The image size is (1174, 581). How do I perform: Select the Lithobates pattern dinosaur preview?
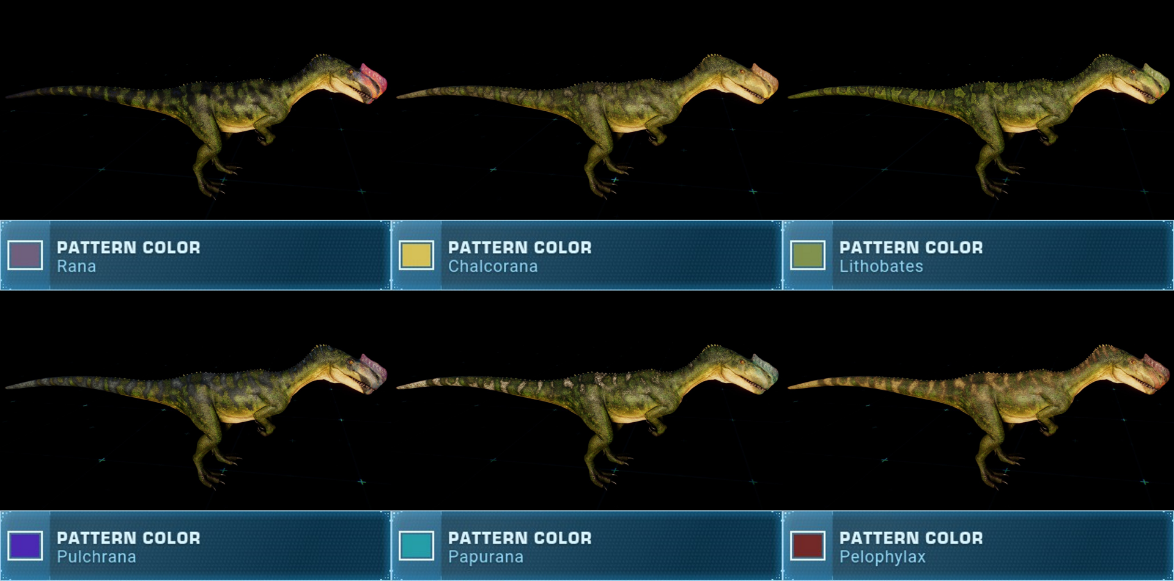pyautogui.click(x=978, y=125)
